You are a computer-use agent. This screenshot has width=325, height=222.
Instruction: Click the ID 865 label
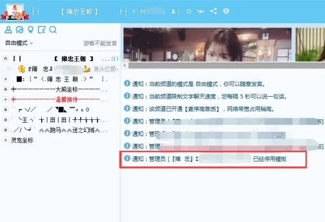pos(141,11)
